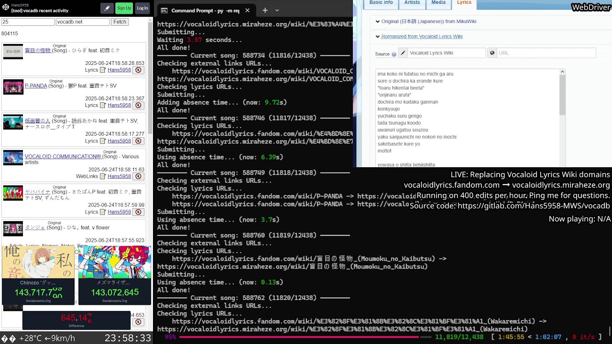Switch to the Artists tab
The image size is (612, 344).
click(412, 3)
